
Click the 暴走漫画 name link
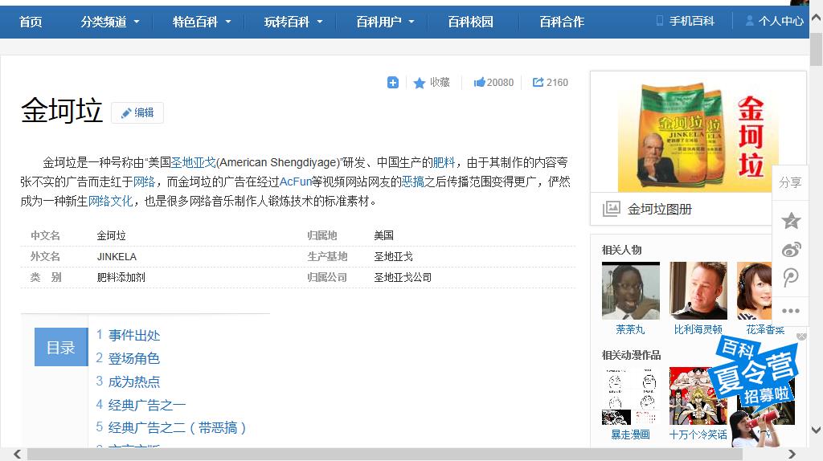coord(630,434)
